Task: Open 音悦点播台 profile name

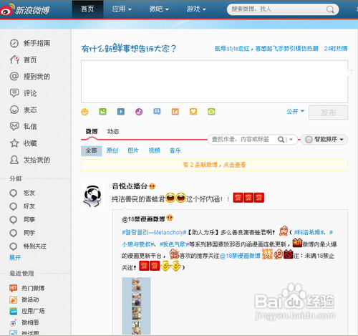Action: coord(130,186)
